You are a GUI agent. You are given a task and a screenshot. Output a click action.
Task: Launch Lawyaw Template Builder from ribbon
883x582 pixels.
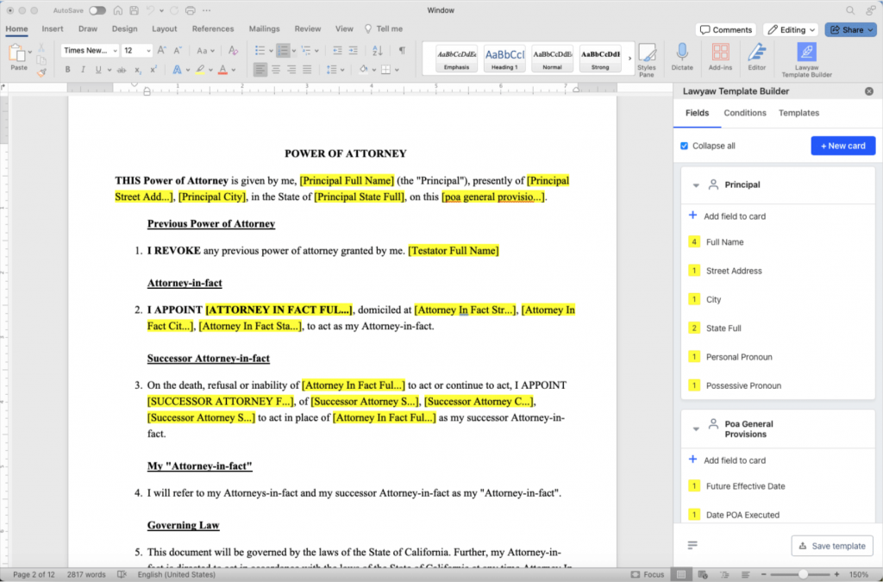(806, 60)
